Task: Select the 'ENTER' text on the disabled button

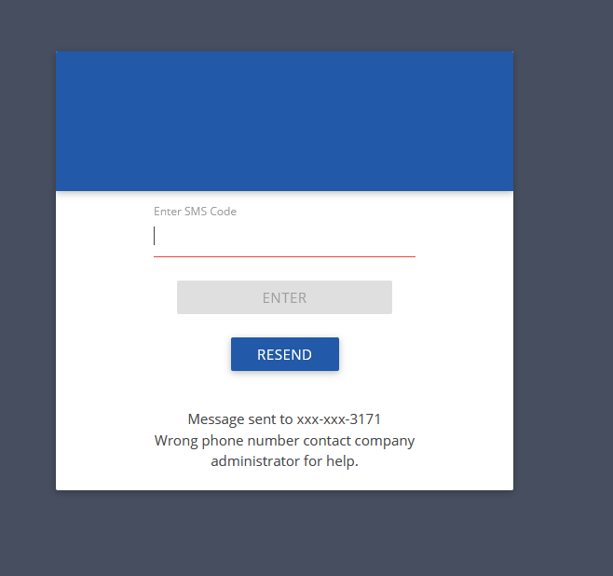Action: tap(284, 298)
